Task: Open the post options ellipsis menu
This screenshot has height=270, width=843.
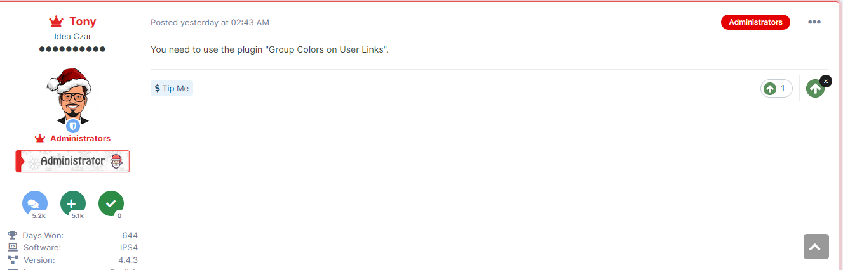Action: [814, 22]
